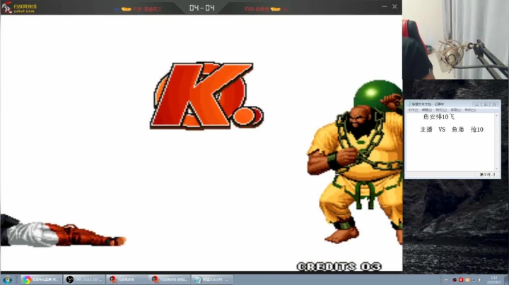509x285 pixels.
Task: Click the game platform logo in title bar
Action: [x=19, y=8]
